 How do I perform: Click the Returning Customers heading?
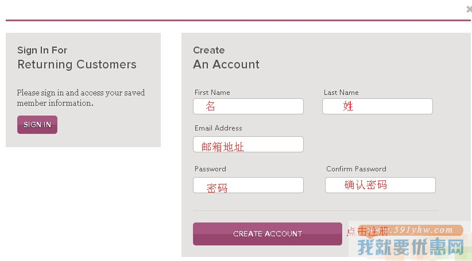pos(77,64)
